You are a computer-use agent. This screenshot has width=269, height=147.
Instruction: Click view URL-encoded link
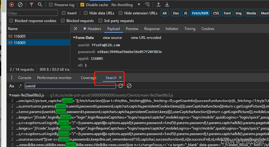click(146, 38)
